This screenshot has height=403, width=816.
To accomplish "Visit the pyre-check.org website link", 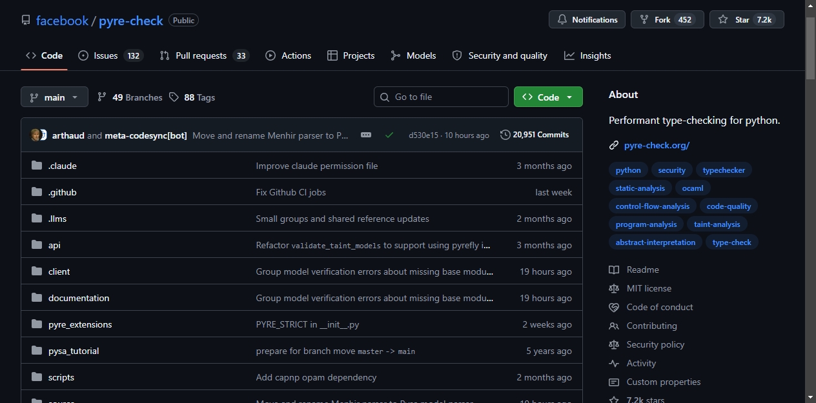I will (657, 145).
